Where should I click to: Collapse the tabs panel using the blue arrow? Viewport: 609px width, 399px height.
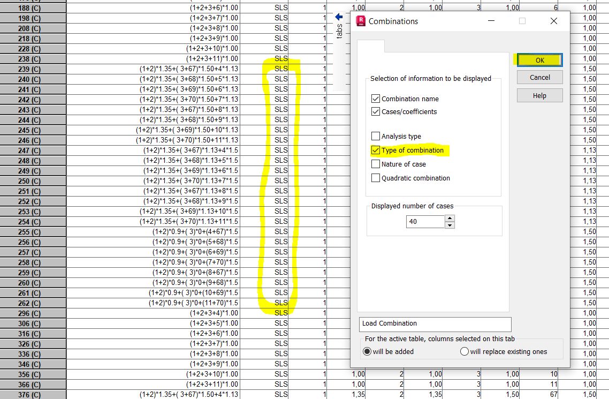pyautogui.click(x=338, y=16)
